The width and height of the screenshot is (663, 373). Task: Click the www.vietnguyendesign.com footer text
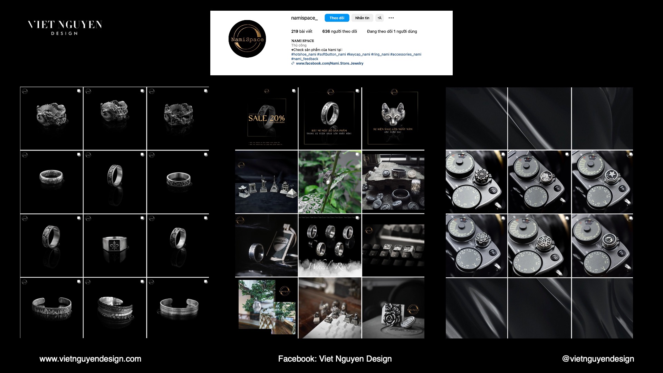pos(90,359)
